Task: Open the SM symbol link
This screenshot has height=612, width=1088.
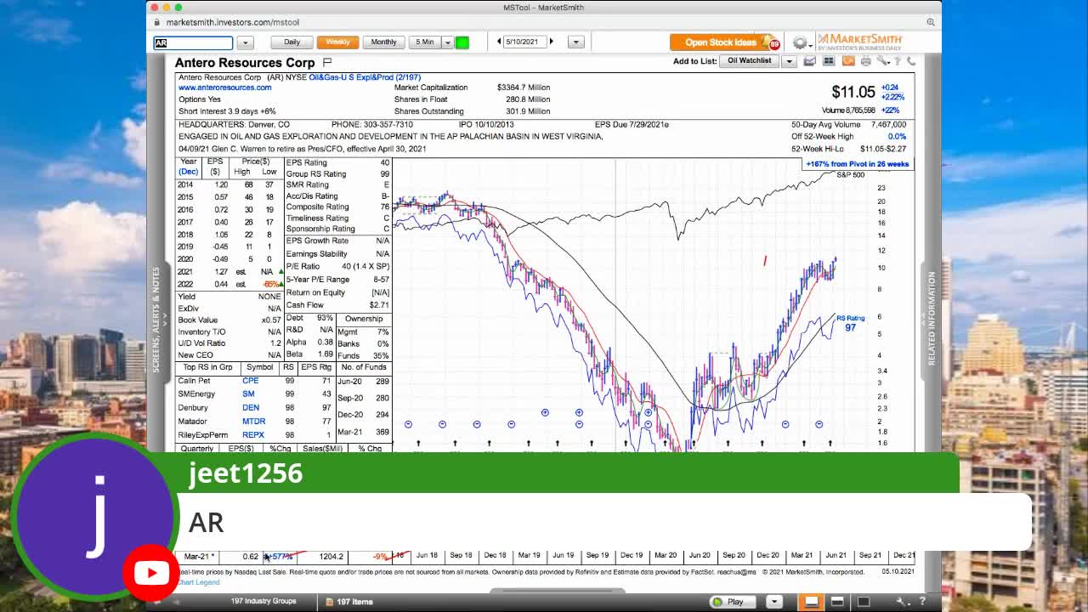Action: [x=248, y=394]
